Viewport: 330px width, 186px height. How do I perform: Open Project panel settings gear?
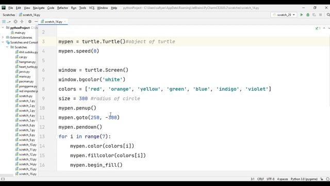(x=30, y=22)
